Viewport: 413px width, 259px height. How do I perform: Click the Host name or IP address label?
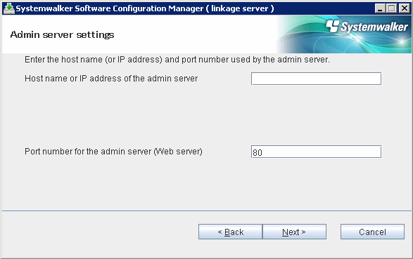[111, 79]
